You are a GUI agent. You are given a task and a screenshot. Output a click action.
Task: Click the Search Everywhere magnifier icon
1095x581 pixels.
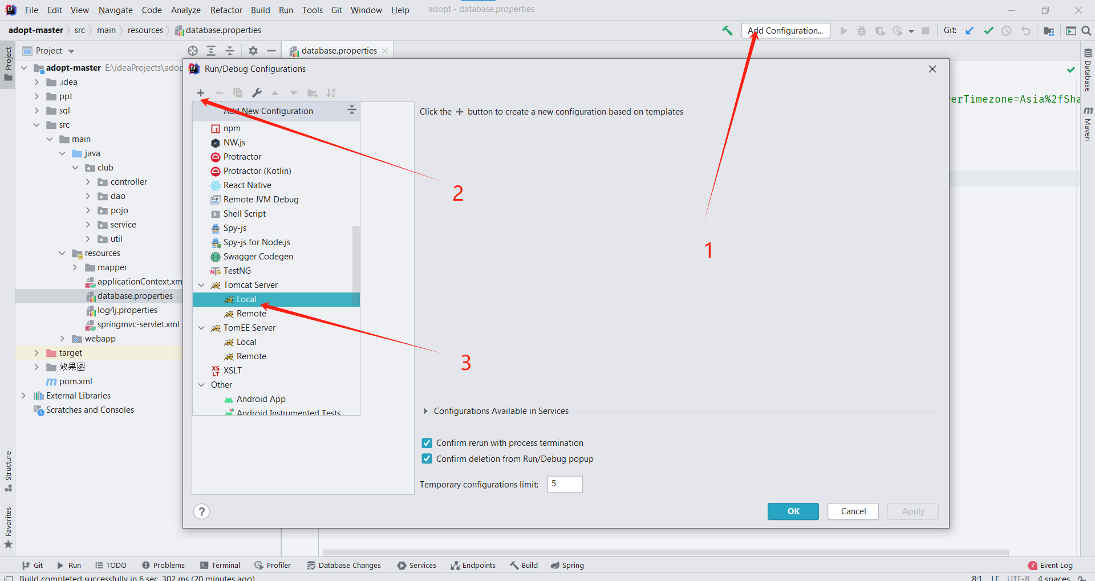tap(1086, 31)
